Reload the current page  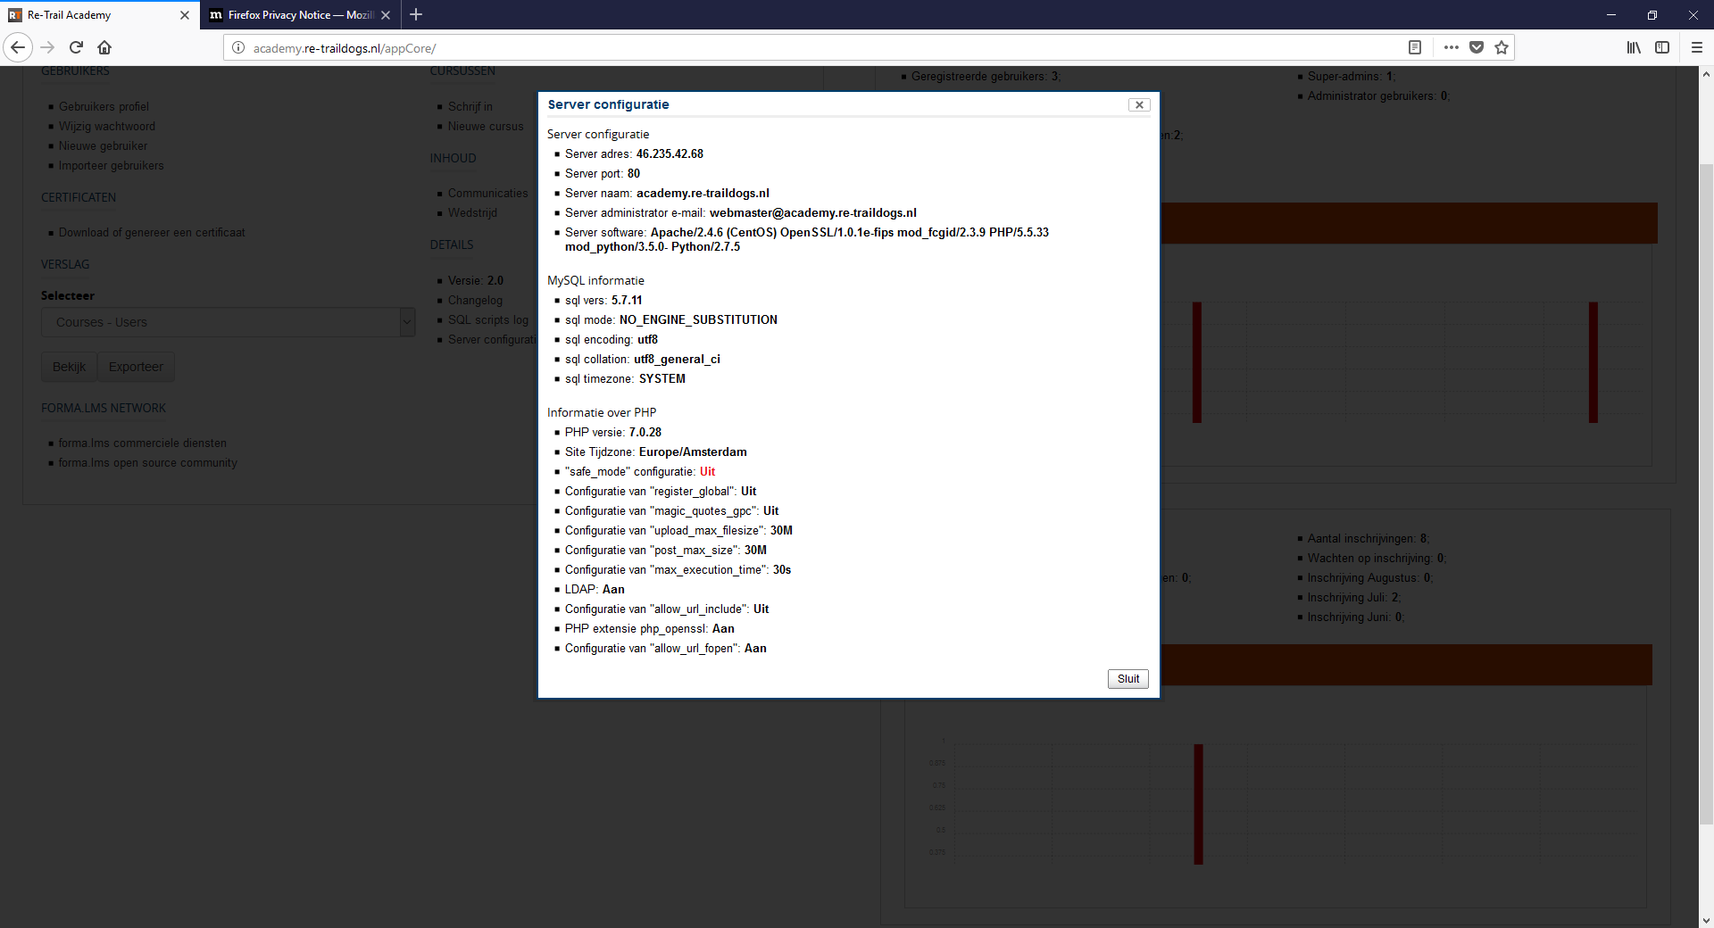tap(76, 47)
